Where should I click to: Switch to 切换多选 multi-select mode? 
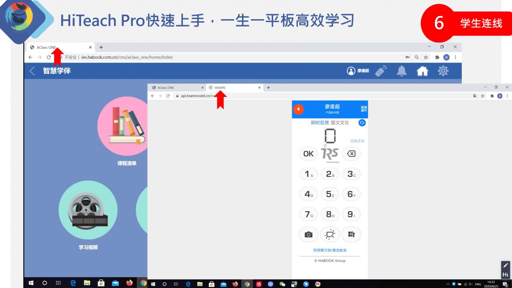(357, 141)
